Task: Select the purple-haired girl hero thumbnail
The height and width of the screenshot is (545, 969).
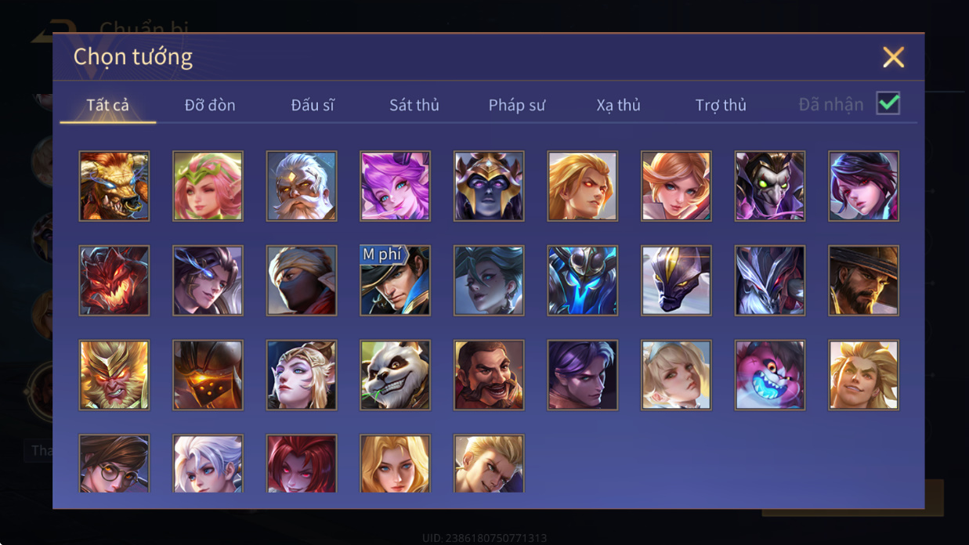Action: (395, 186)
